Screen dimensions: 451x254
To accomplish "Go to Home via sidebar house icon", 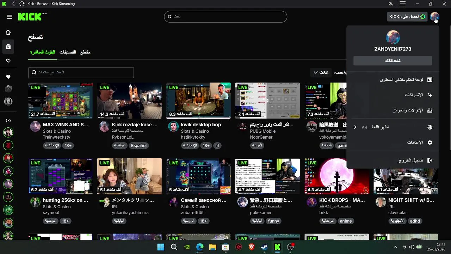I will [x=8, y=32].
